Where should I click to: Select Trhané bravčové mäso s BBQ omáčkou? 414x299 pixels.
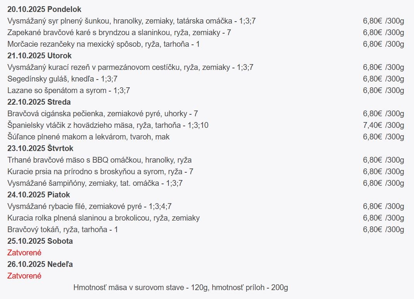(100, 160)
